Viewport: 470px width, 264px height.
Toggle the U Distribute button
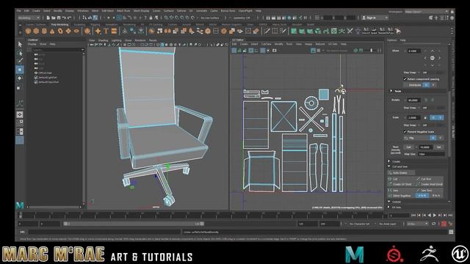[426, 85]
